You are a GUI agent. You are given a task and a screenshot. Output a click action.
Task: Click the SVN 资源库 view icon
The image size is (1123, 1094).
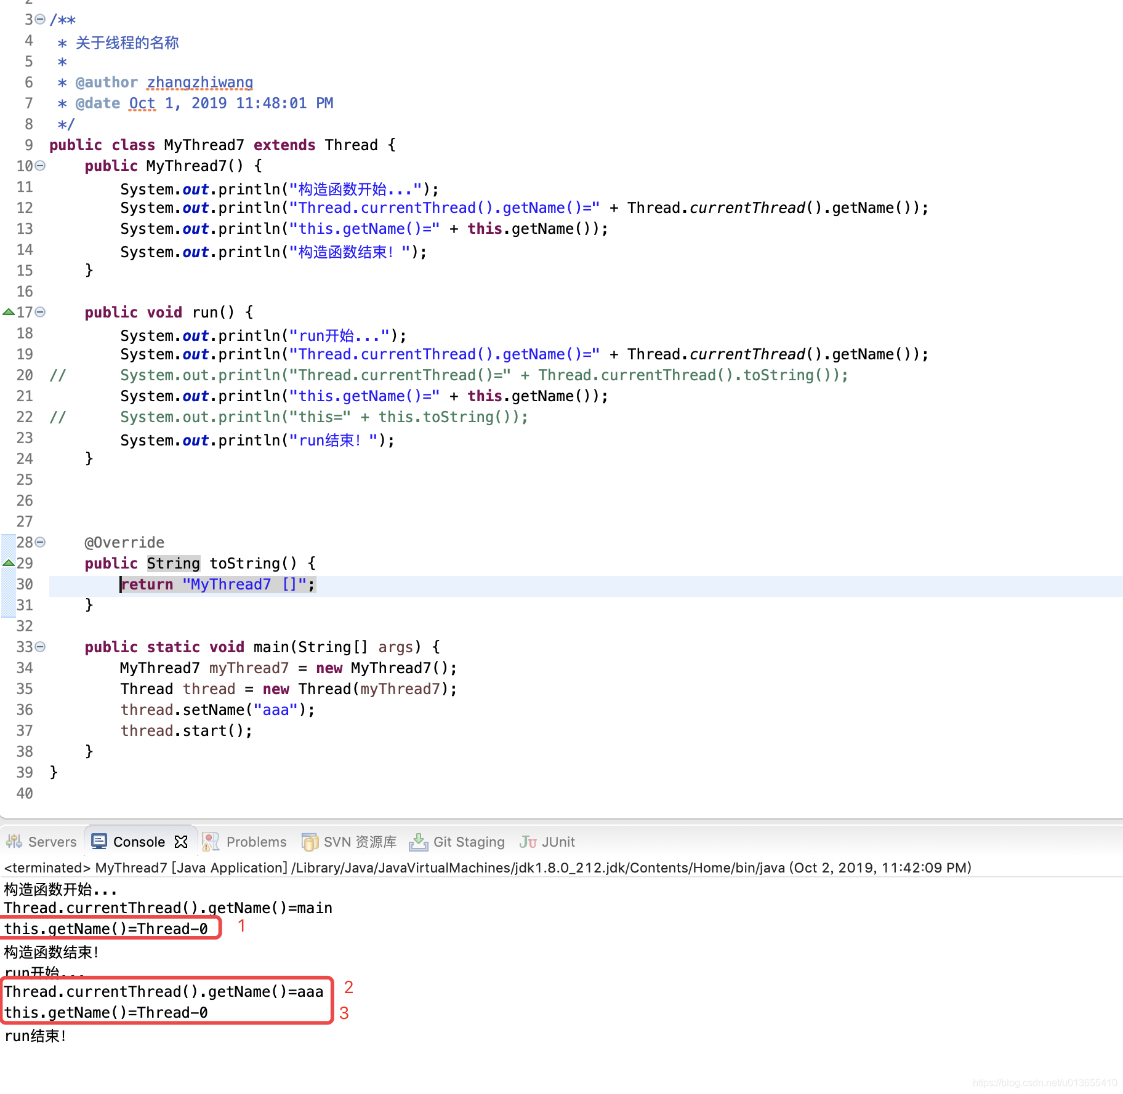click(310, 841)
